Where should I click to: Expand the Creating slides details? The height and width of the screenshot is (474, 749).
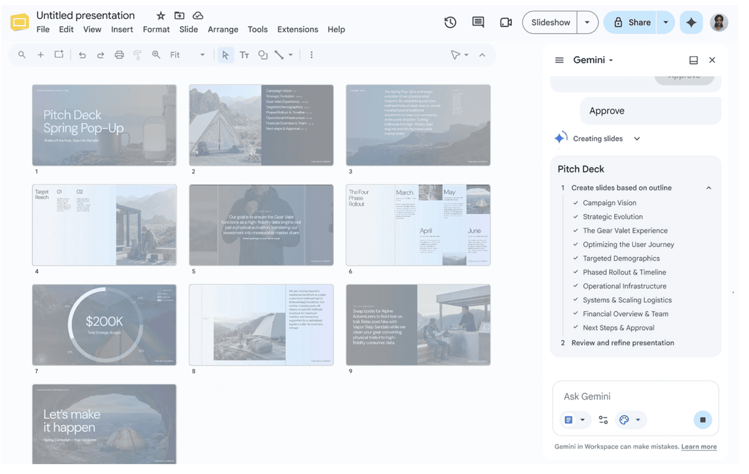tap(637, 138)
